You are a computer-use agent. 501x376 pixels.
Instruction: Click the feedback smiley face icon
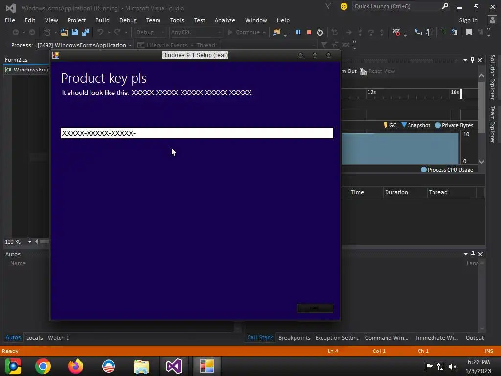tap(344, 6)
